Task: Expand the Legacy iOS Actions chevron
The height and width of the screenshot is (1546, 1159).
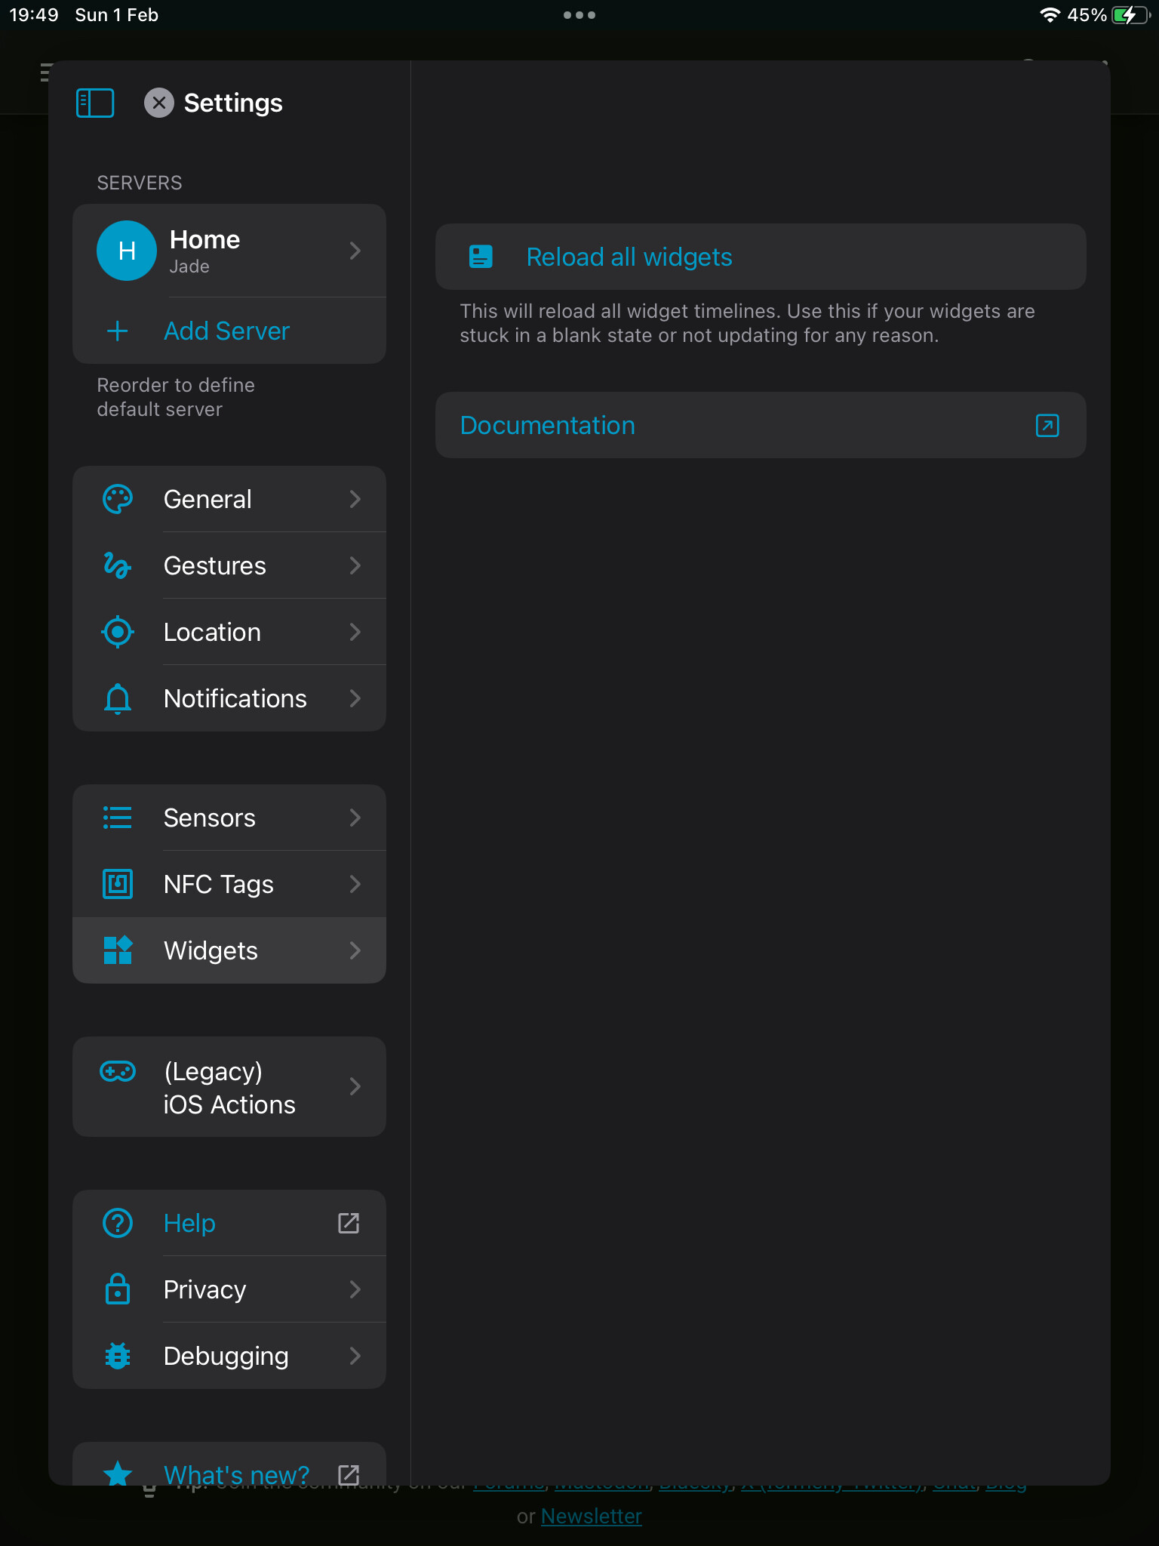Action: pyautogui.click(x=355, y=1087)
